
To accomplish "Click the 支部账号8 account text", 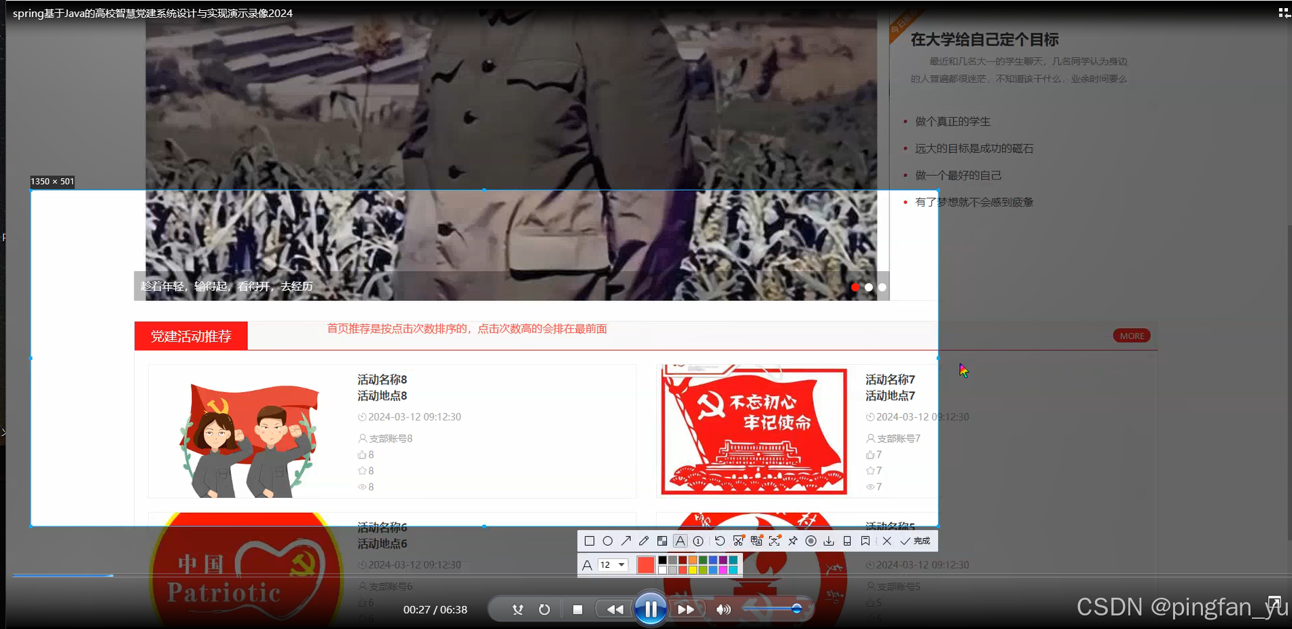I will tap(391, 438).
